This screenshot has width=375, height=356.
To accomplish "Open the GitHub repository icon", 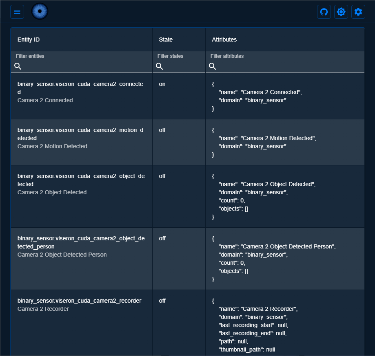I will (x=324, y=12).
